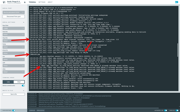Click the 'Booting My Application v1.6.0' line
Viewport: 180px width, 112px height.
pyautogui.click(x=53, y=8)
